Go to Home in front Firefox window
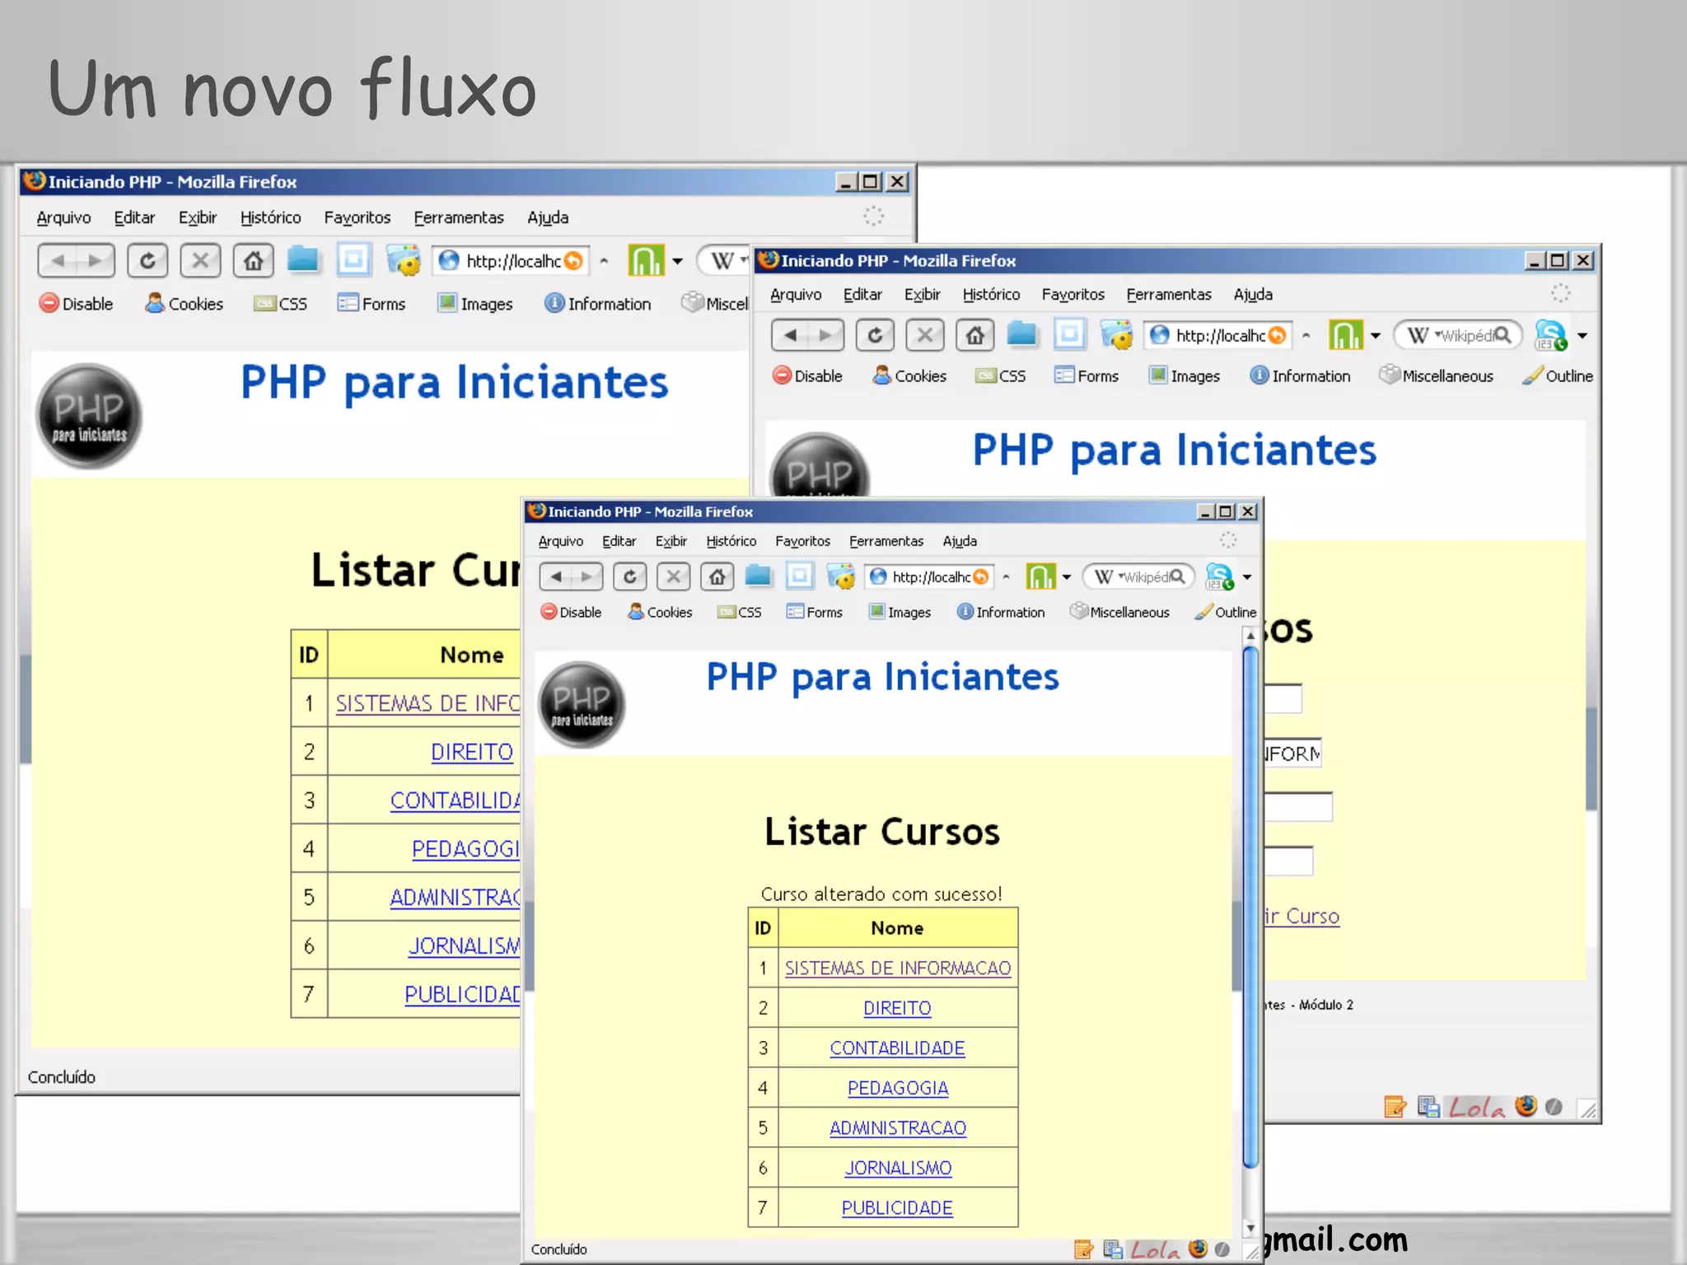Viewport: 1687px width, 1265px height. coord(717,576)
